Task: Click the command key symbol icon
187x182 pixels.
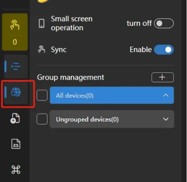Action: click(x=16, y=170)
